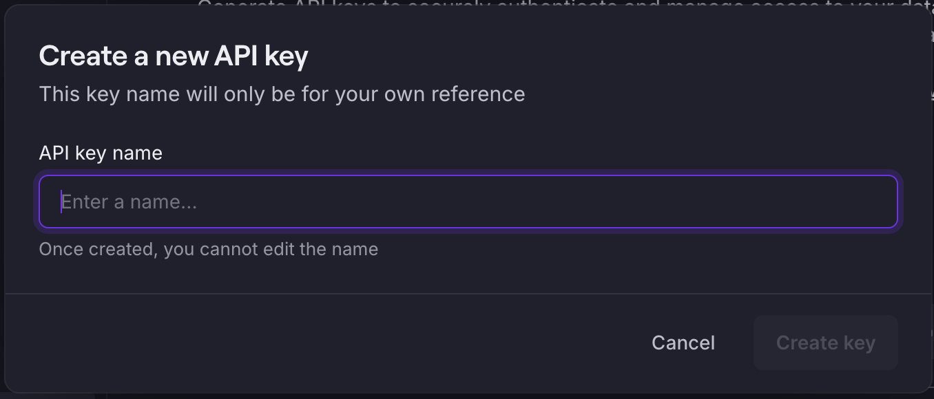The image size is (934, 399).
Task: Click the divider line above the dialog footer
Action: coord(468,294)
